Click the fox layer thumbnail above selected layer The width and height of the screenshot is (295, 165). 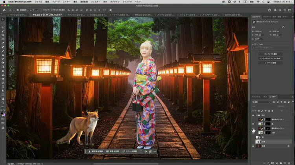tap(258, 137)
